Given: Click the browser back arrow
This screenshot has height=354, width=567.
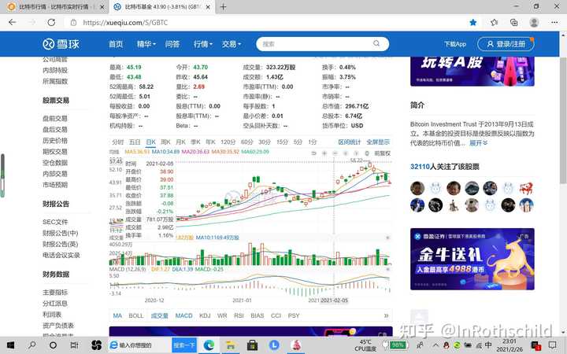Looking at the screenshot, I should 13,22.
